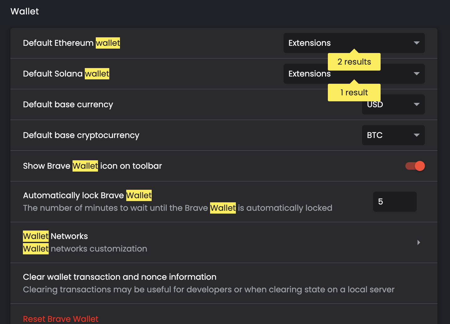Open the Default Ethereum wallet dropdown
The width and height of the screenshot is (450, 324).
pyautogui.click(x=354, y=43)
